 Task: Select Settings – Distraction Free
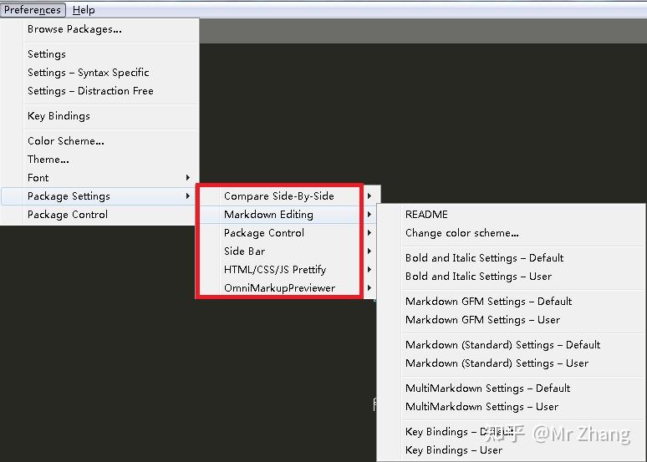(x=100, y=91)
